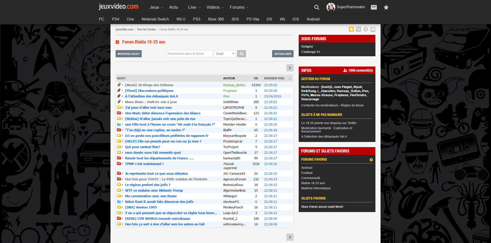Open the Challenge 51 sub-forum link
The image size is (491, 243).
pos(310,52)
